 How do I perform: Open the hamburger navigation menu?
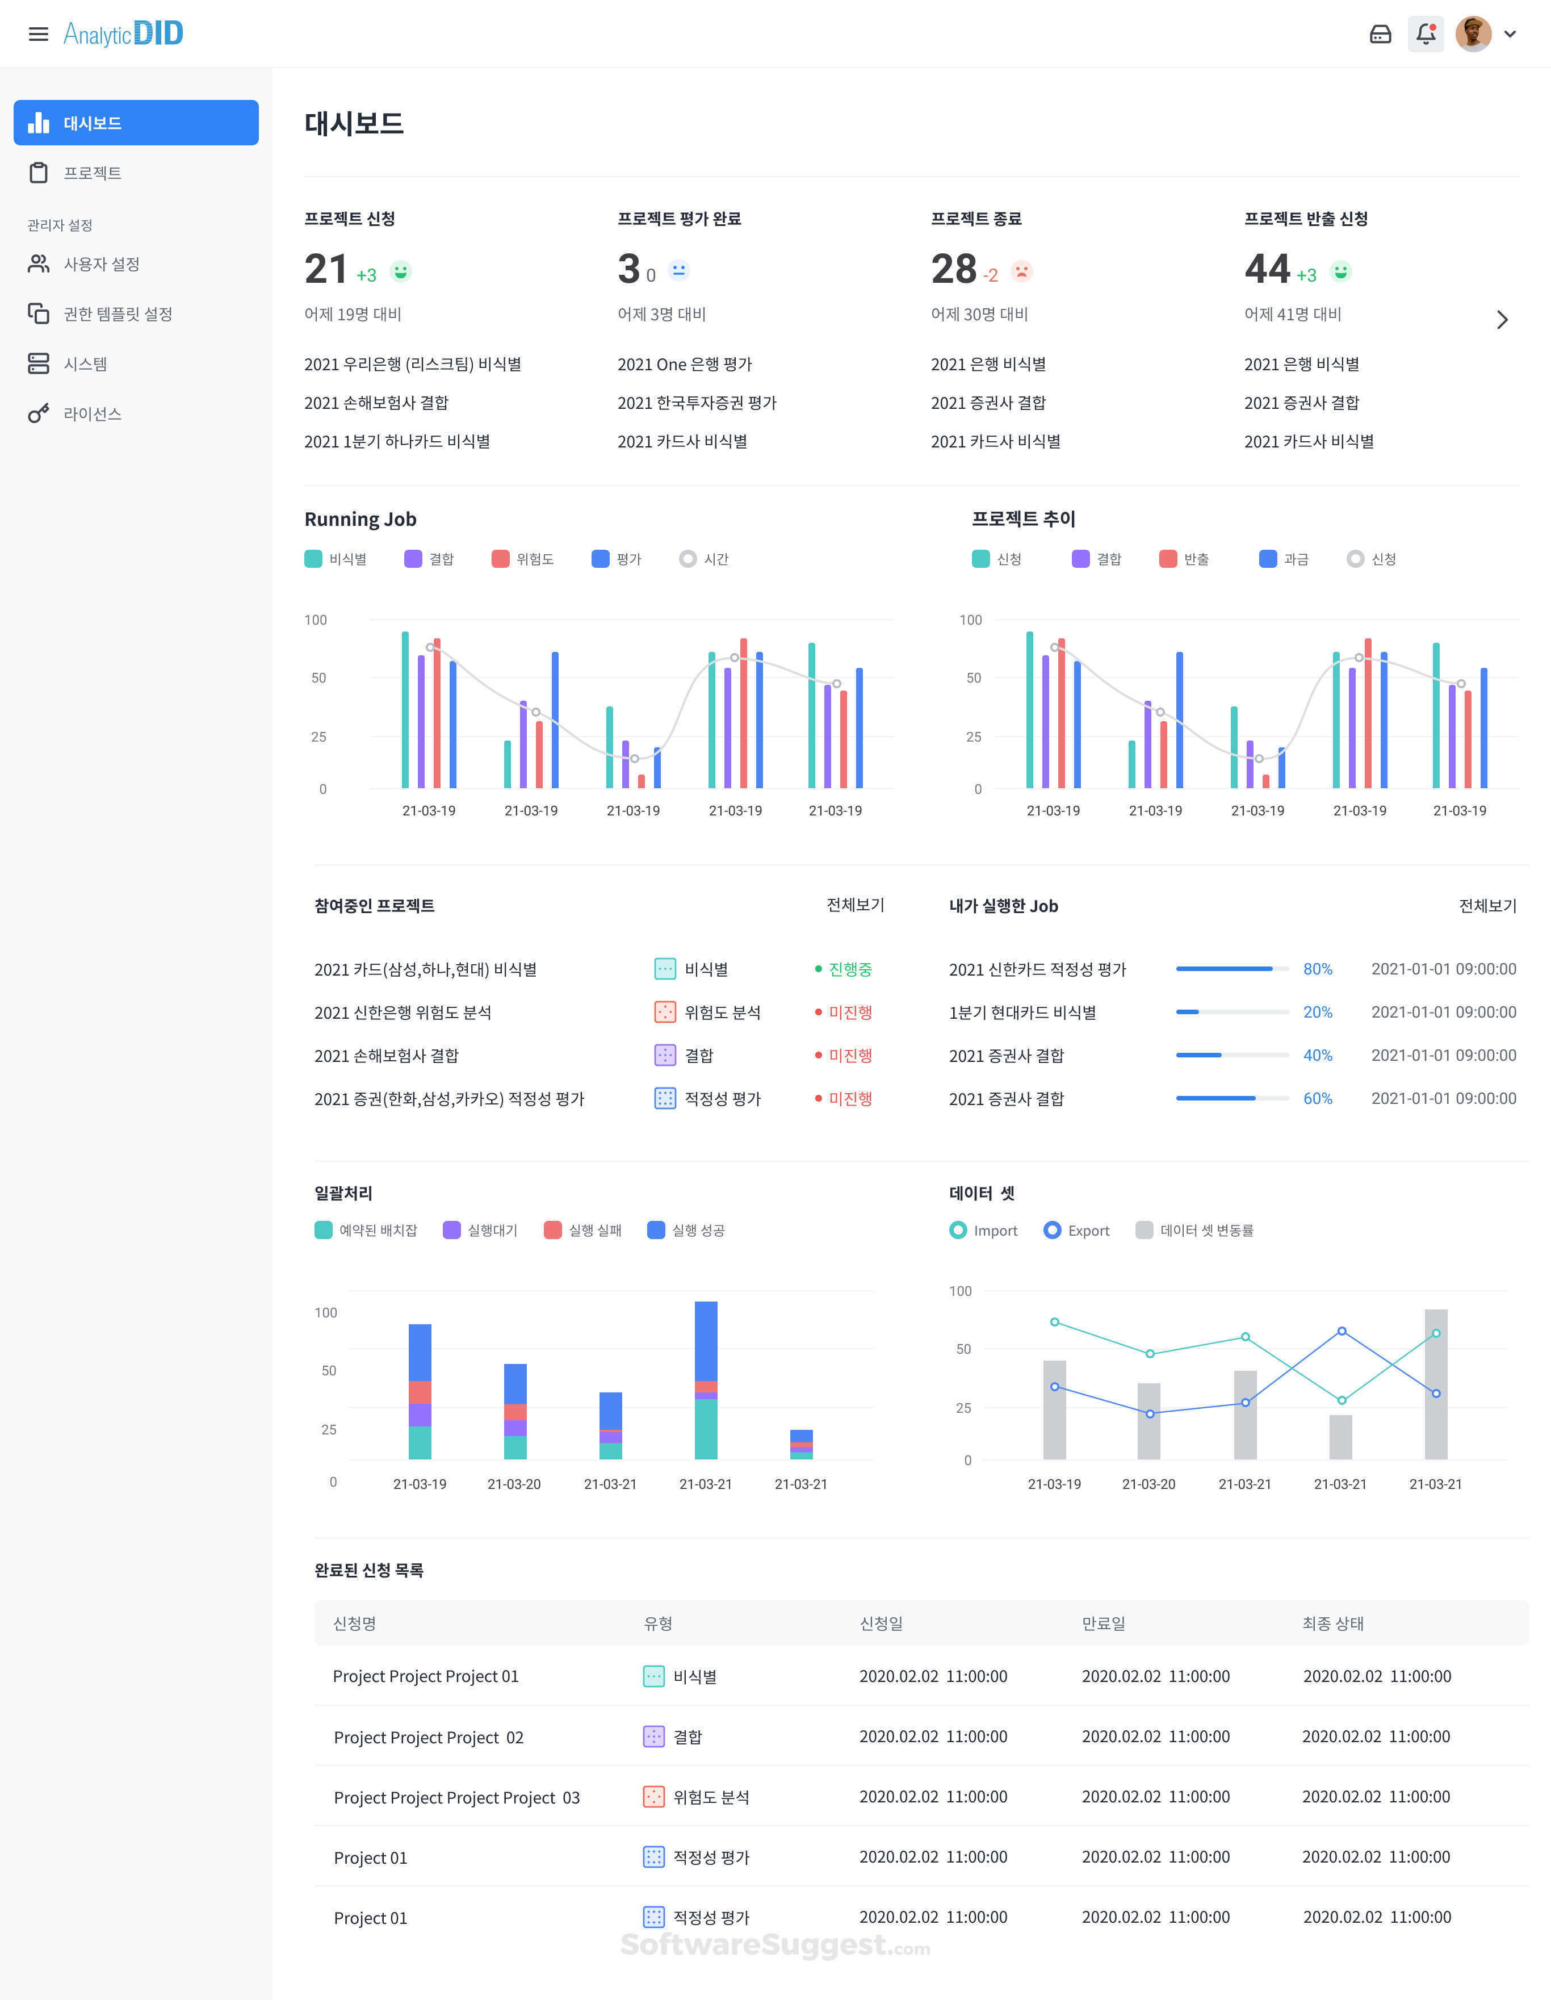[39, 34]
